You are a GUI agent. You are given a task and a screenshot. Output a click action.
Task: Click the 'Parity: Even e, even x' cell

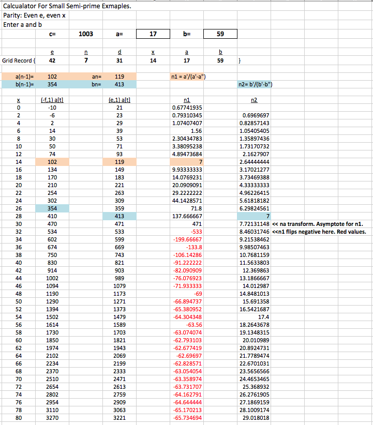[x=35, y=16]
